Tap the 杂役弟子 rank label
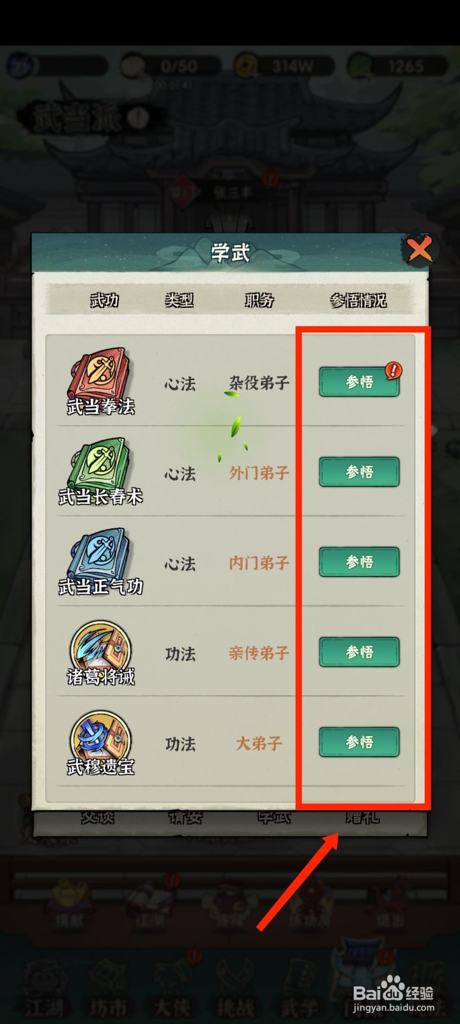 click(259, 383)
